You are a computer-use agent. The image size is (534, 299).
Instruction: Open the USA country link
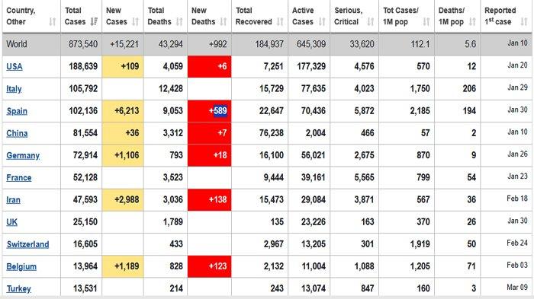pyautogui.click(x=14, y=67)
